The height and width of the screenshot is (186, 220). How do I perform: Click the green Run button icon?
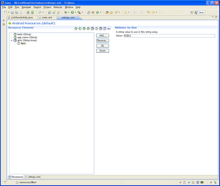[x=72, y=13]
